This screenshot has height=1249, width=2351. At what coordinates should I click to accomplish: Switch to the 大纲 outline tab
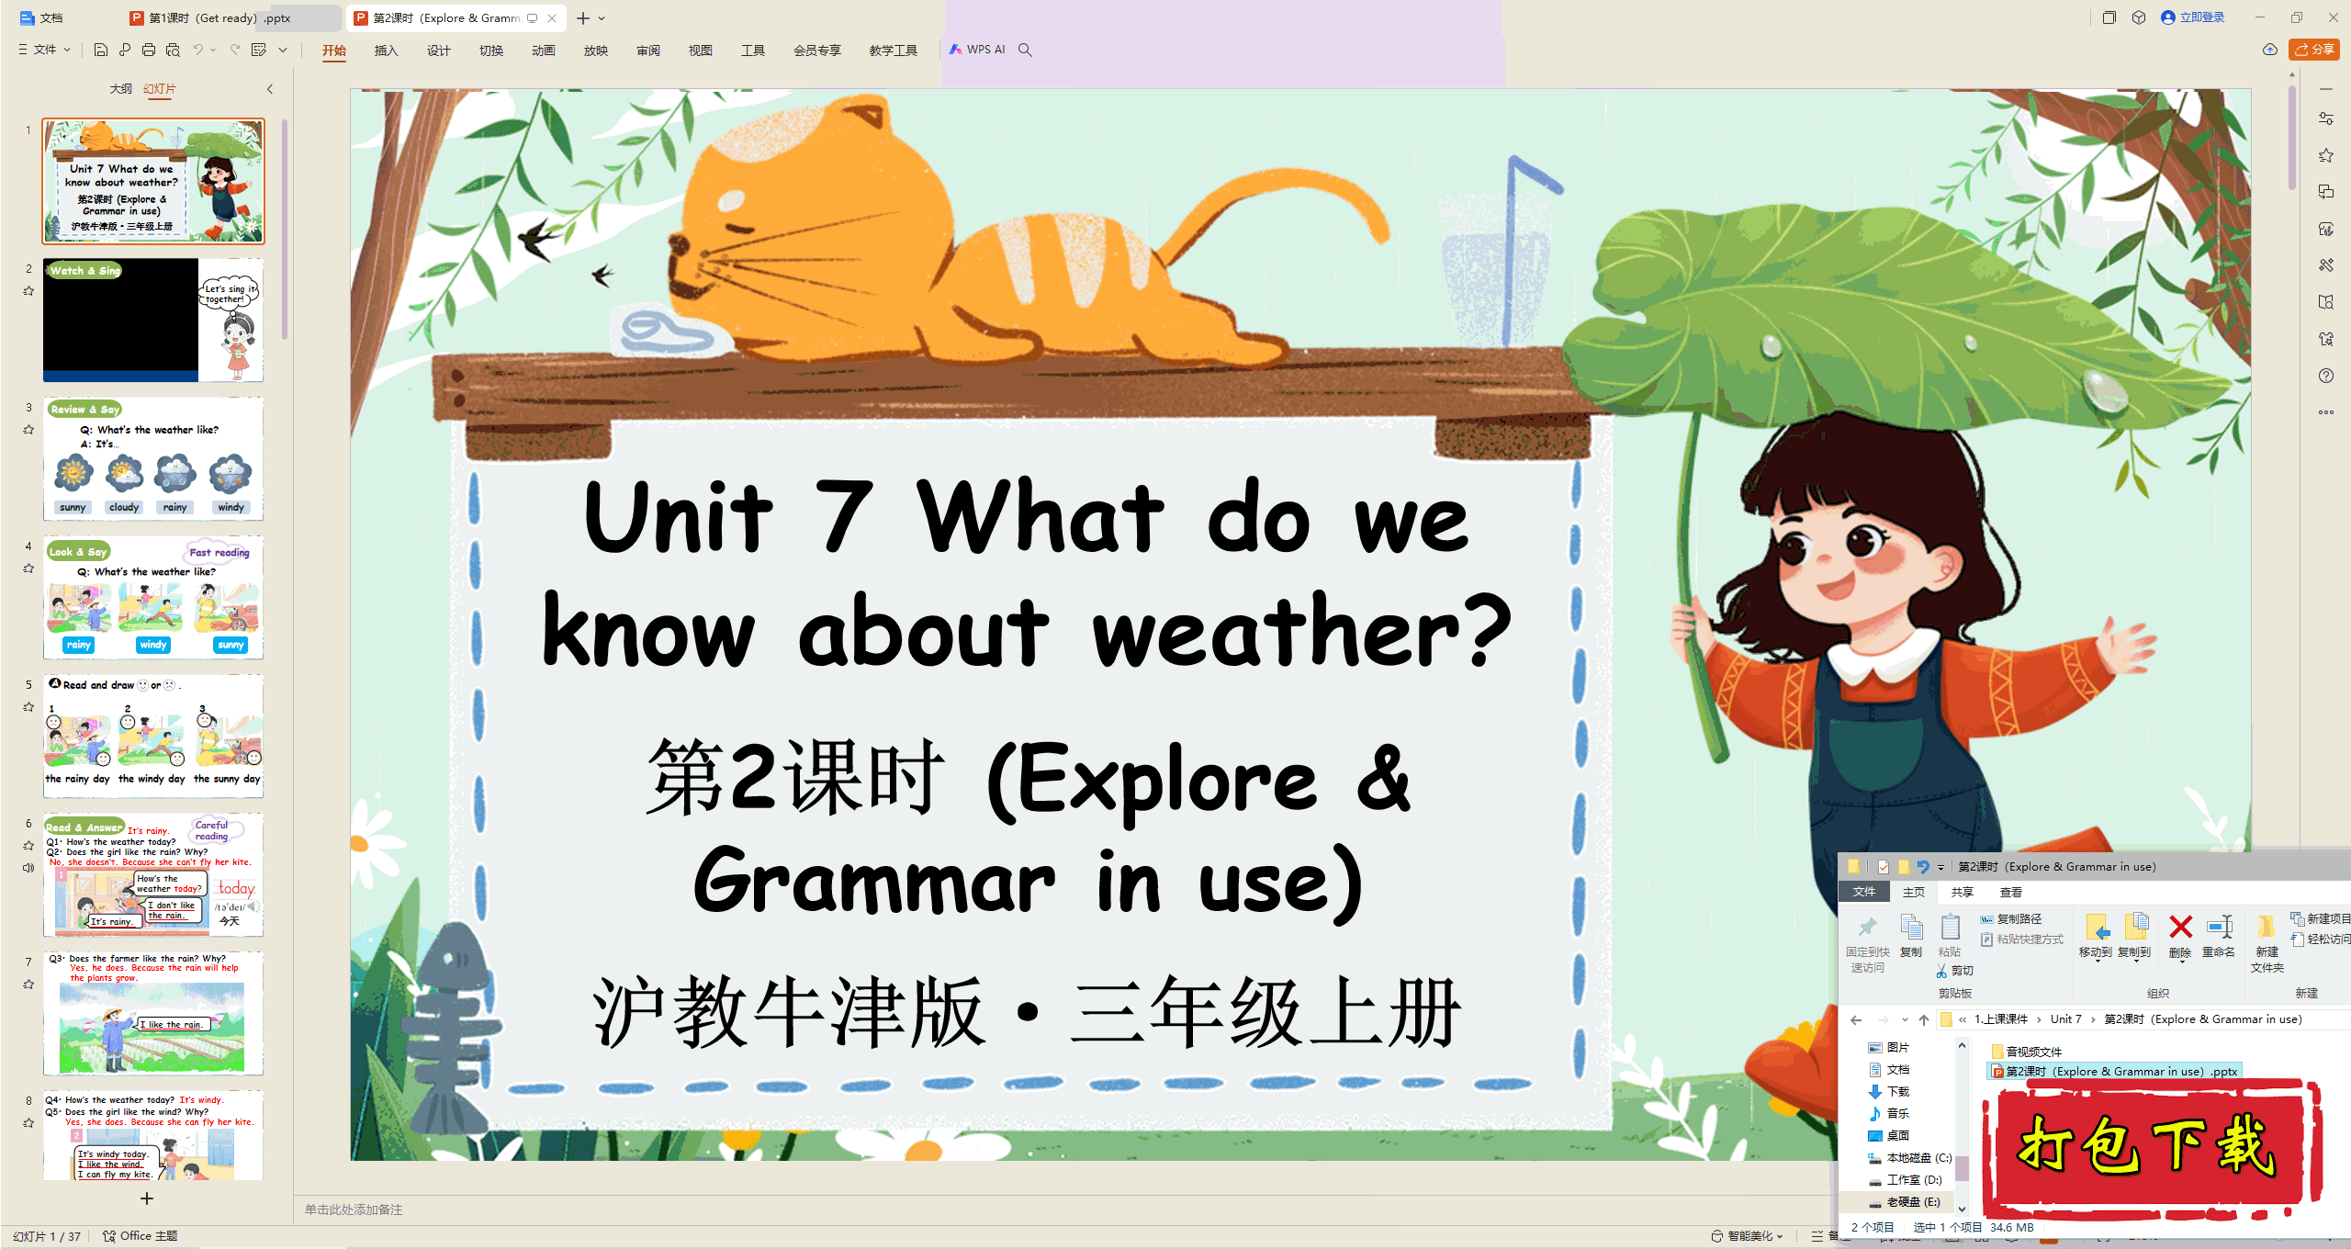(x=120, y=89)
